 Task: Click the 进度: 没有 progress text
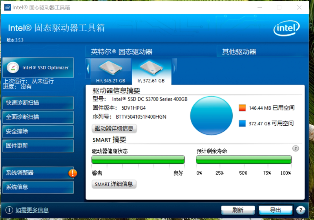(x=17, y=87)
